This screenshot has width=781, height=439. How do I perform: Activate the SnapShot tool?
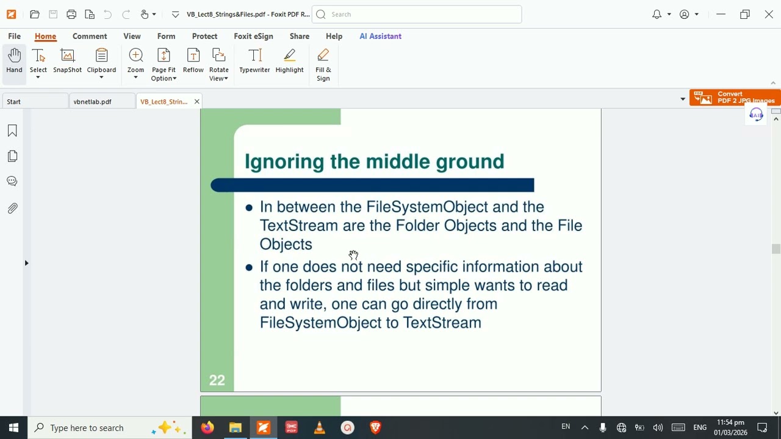tap(67, 61)
